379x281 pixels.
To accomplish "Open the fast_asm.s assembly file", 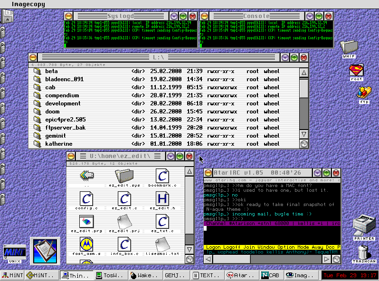I will coord(86,244).
